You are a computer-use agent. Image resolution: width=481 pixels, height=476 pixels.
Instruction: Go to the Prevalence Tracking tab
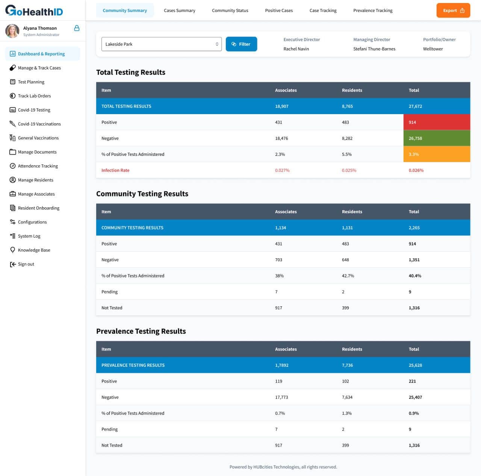pos(373,11)
